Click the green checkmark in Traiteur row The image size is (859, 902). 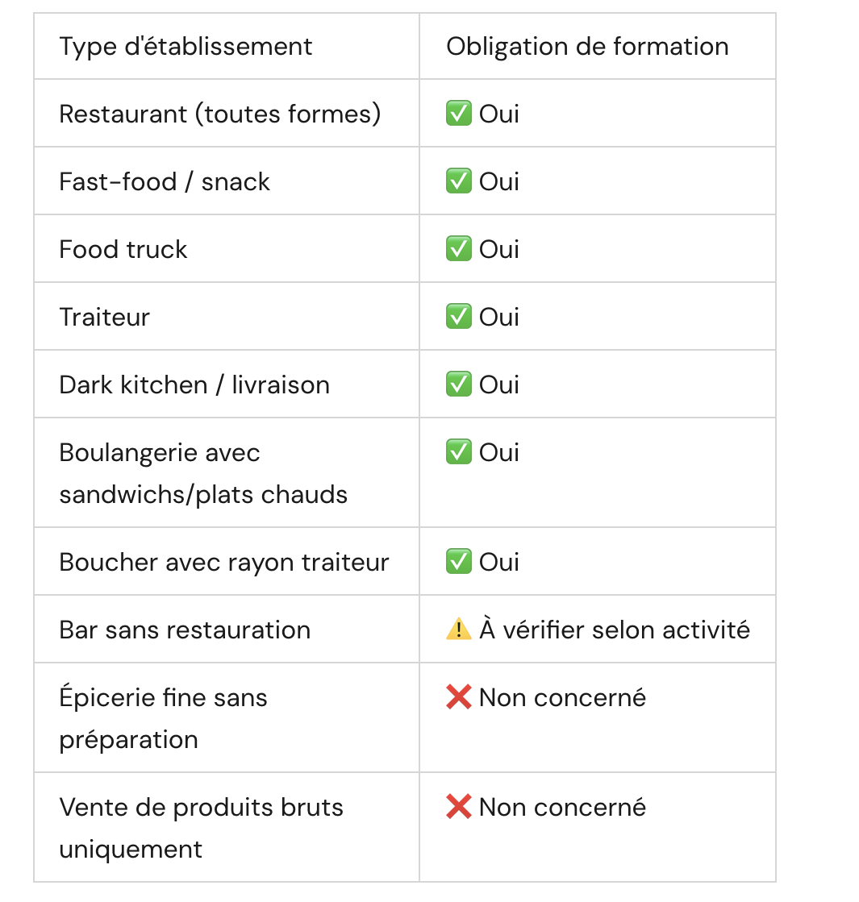(x=458, y=317)
